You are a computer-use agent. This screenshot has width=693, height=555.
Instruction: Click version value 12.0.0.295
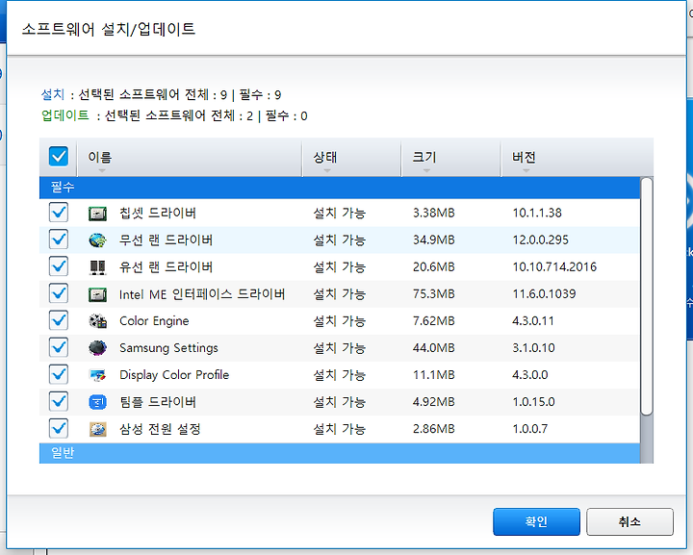point(541,240)
